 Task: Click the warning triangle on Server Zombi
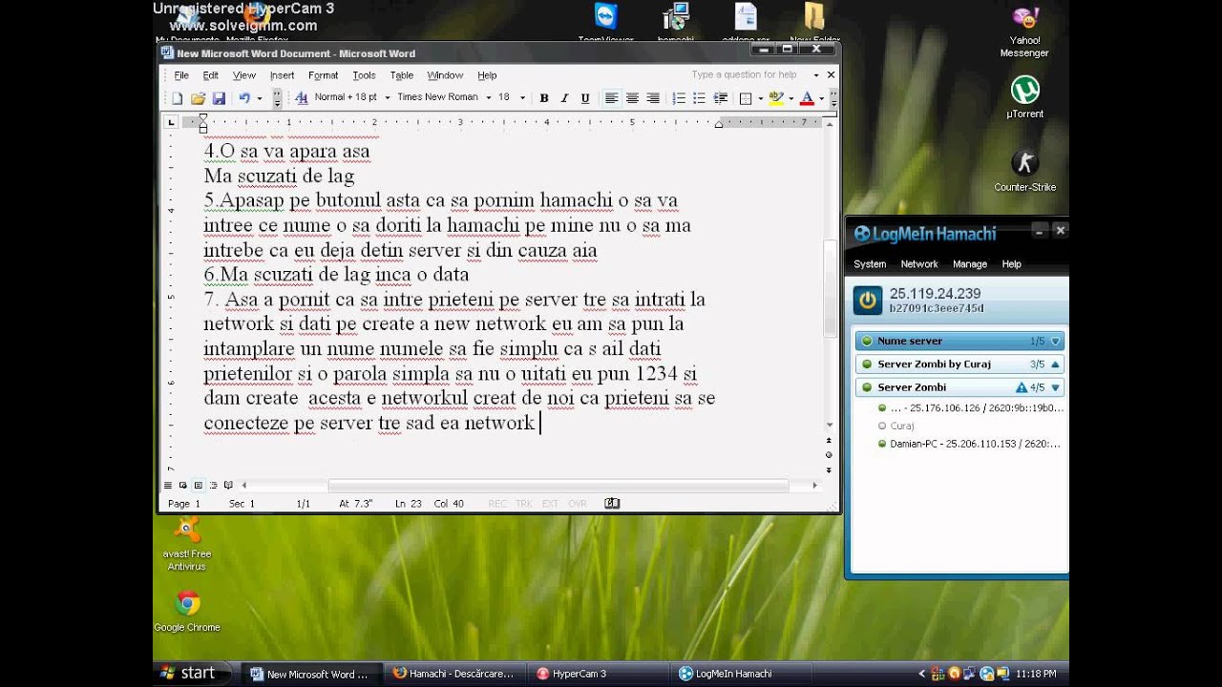1022,387
